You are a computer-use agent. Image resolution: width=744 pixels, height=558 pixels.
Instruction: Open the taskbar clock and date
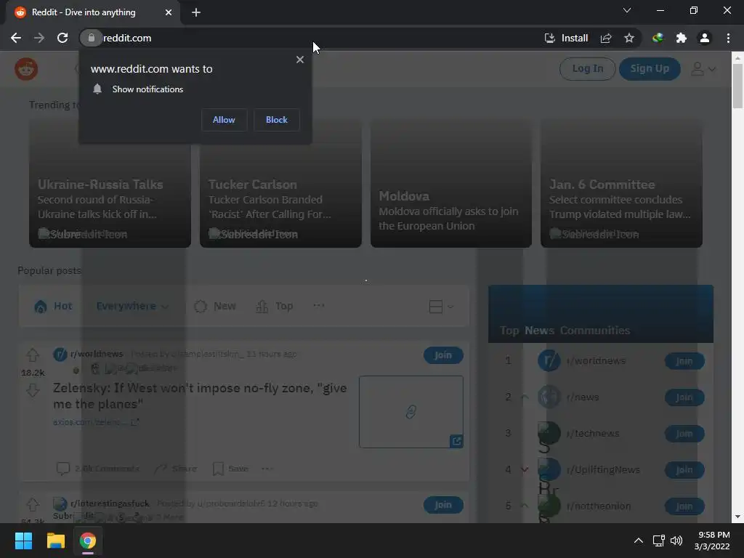coord(712,541)
